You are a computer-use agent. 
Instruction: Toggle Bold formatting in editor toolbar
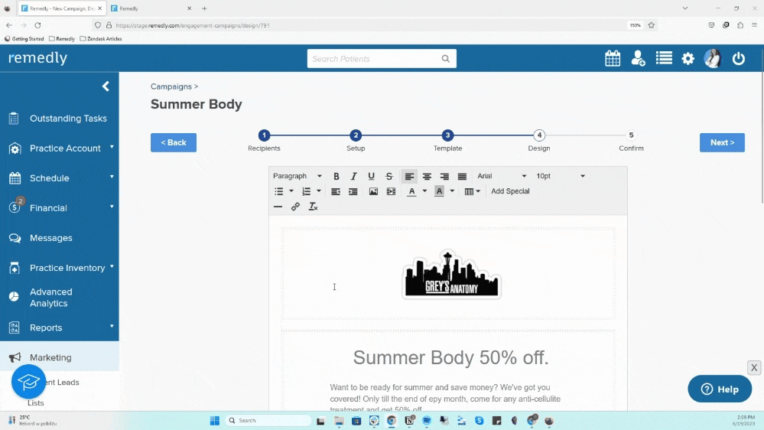[336, 176]
